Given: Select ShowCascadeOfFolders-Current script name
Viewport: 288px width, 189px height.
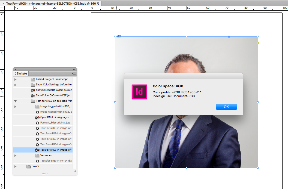Looking at the screenshot, I should (54, 90).
